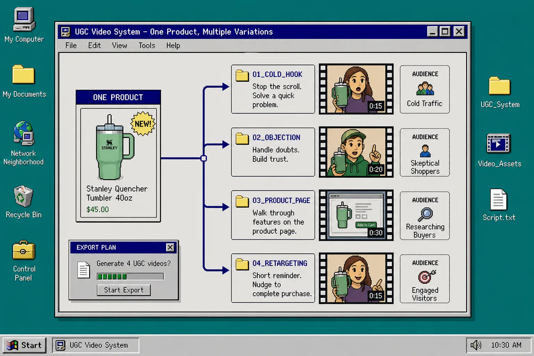Click the 02_OBJECTION folder icon
The width and height of the screenshot is (534, 356).
point(242,138)
